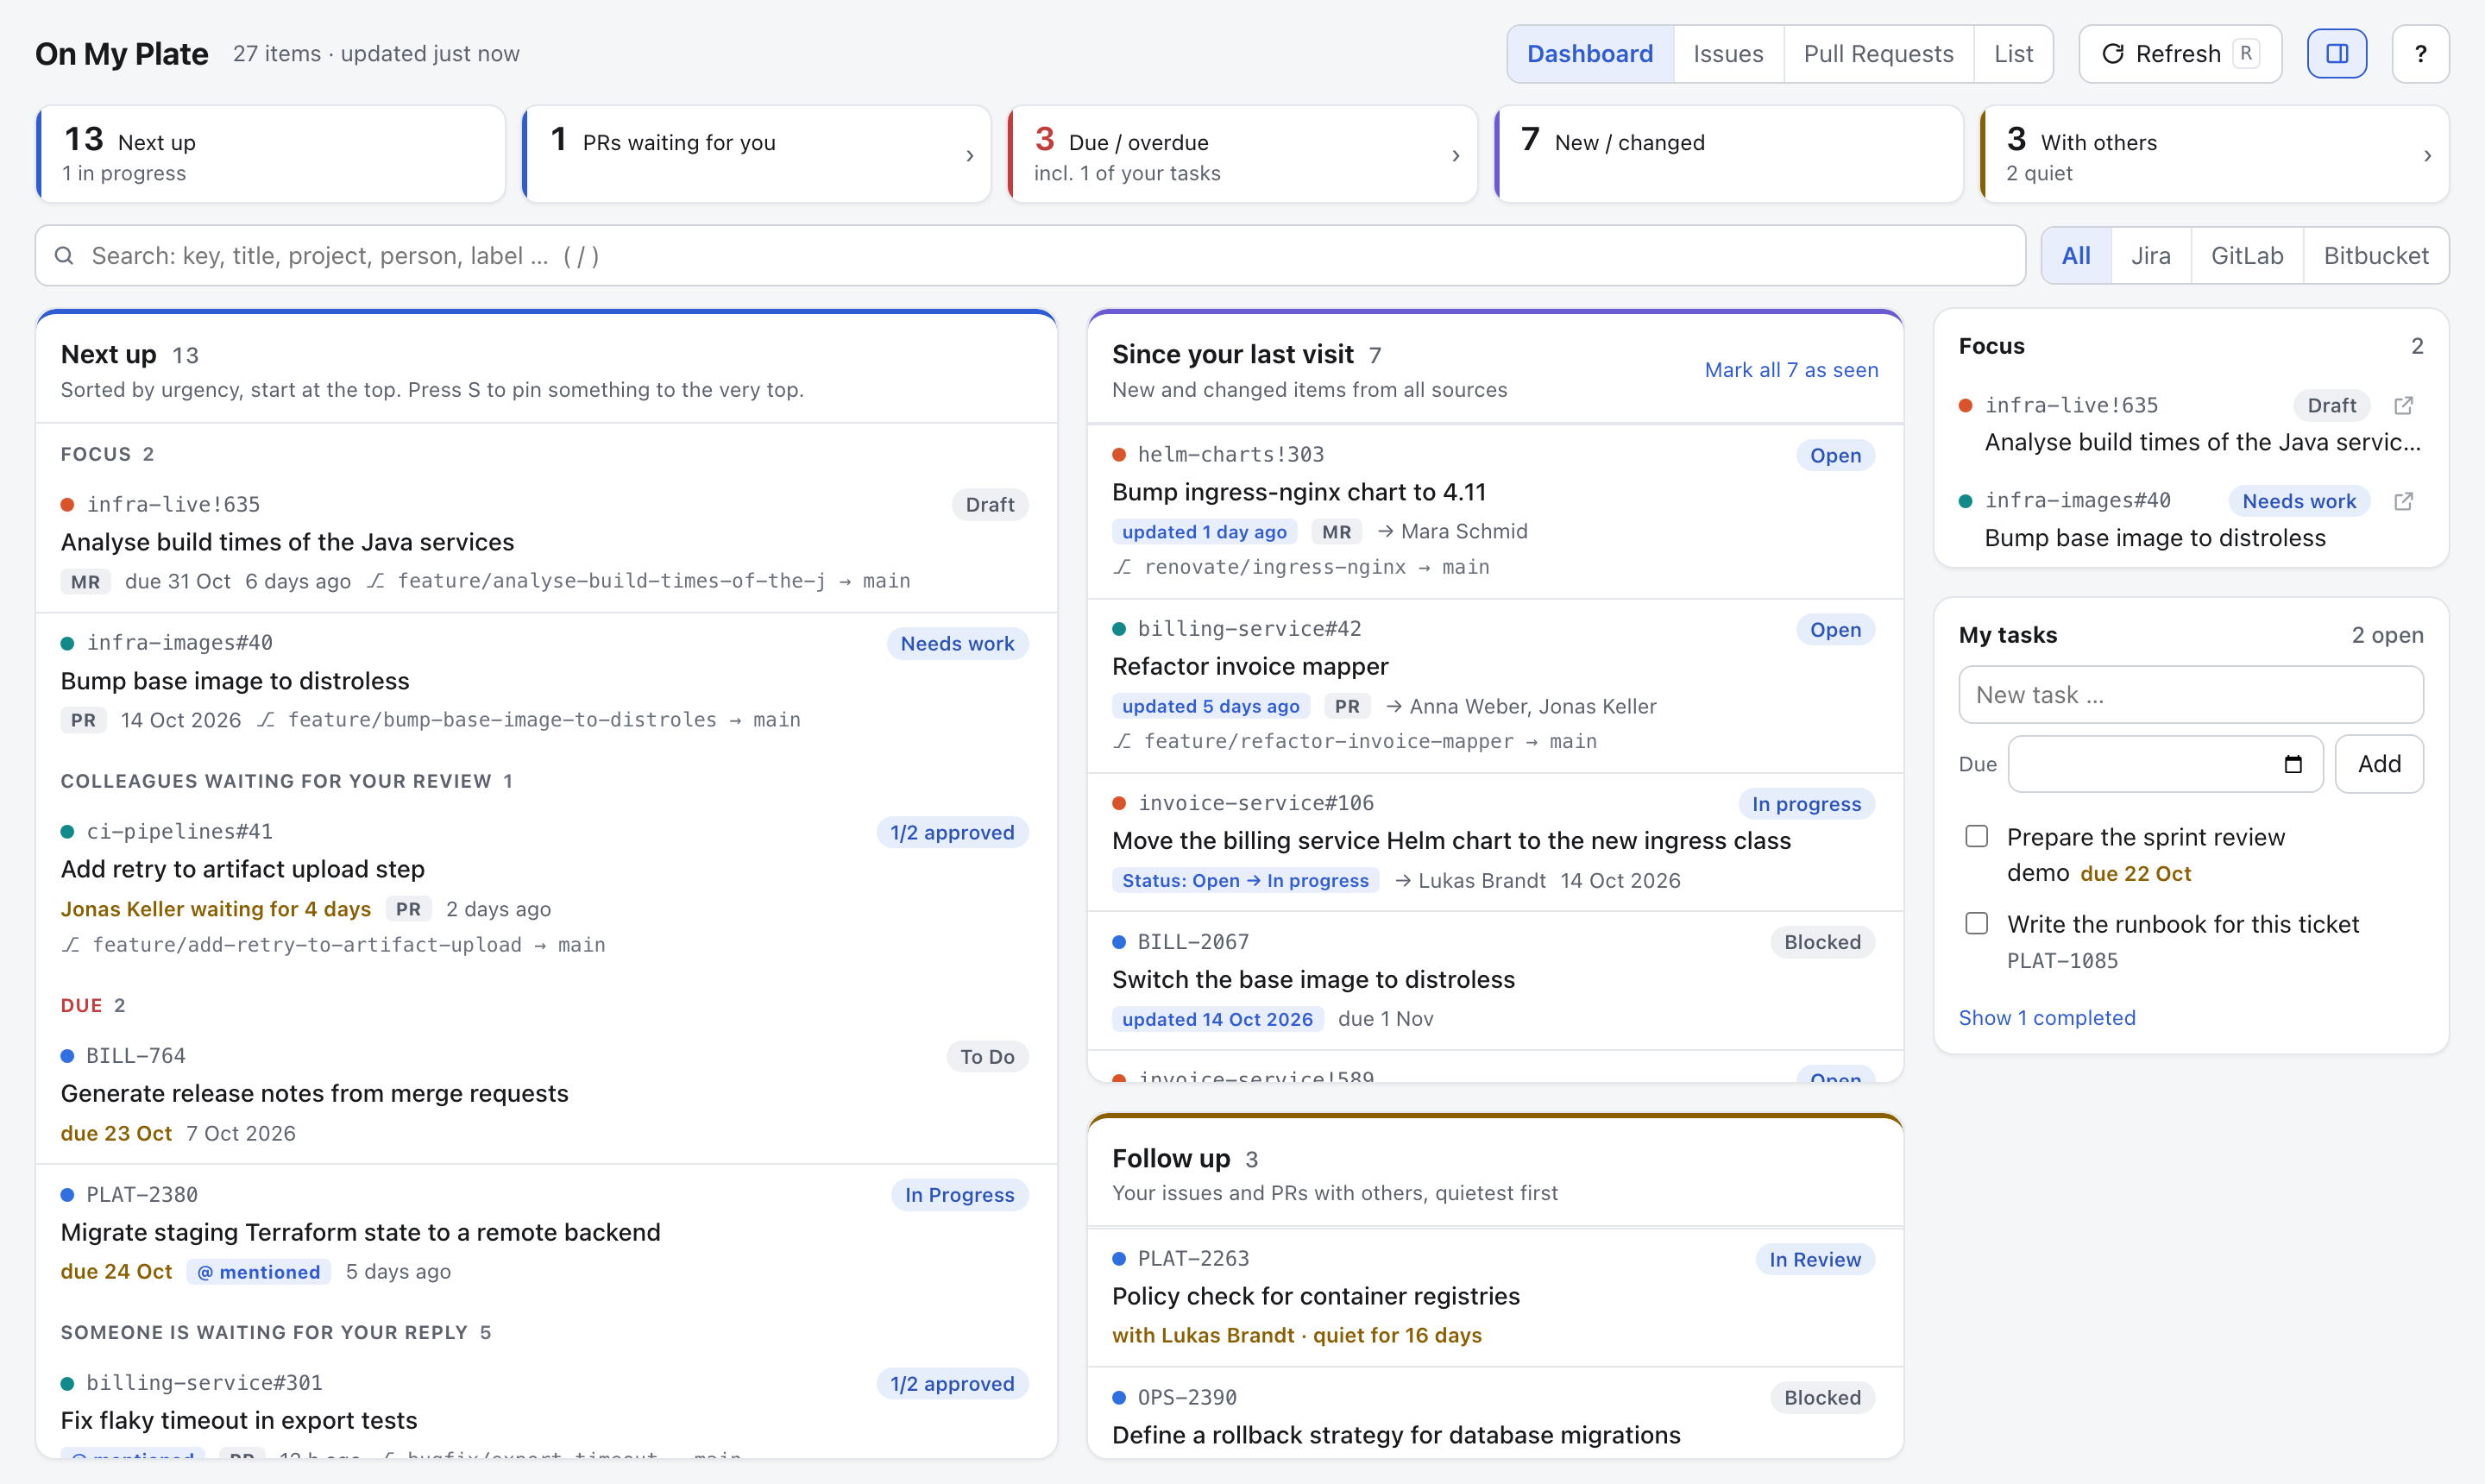
Task: Open Define a rollback strategy for database migrations
Action: [1396, 1435]
